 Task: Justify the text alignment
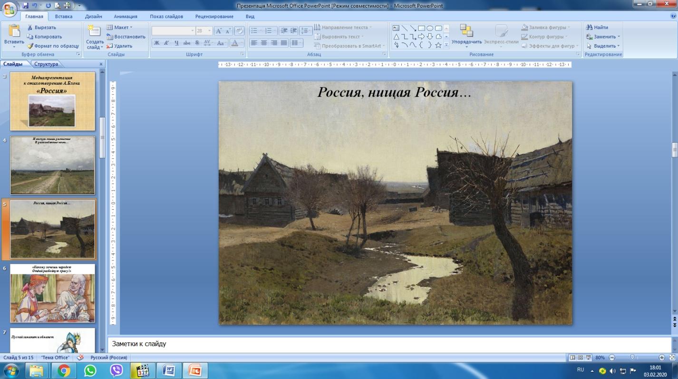click(x=284, y=43)
